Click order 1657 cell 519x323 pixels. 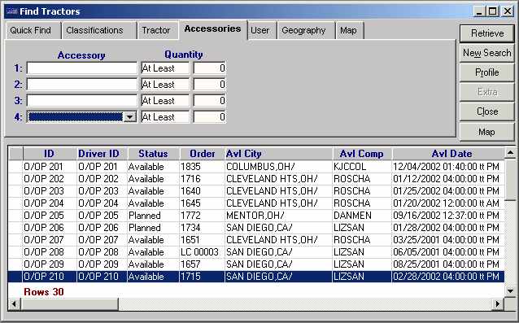202,264
